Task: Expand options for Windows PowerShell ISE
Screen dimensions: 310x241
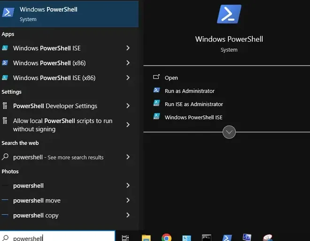Action: pyautogui.click(x=128, y=48)
